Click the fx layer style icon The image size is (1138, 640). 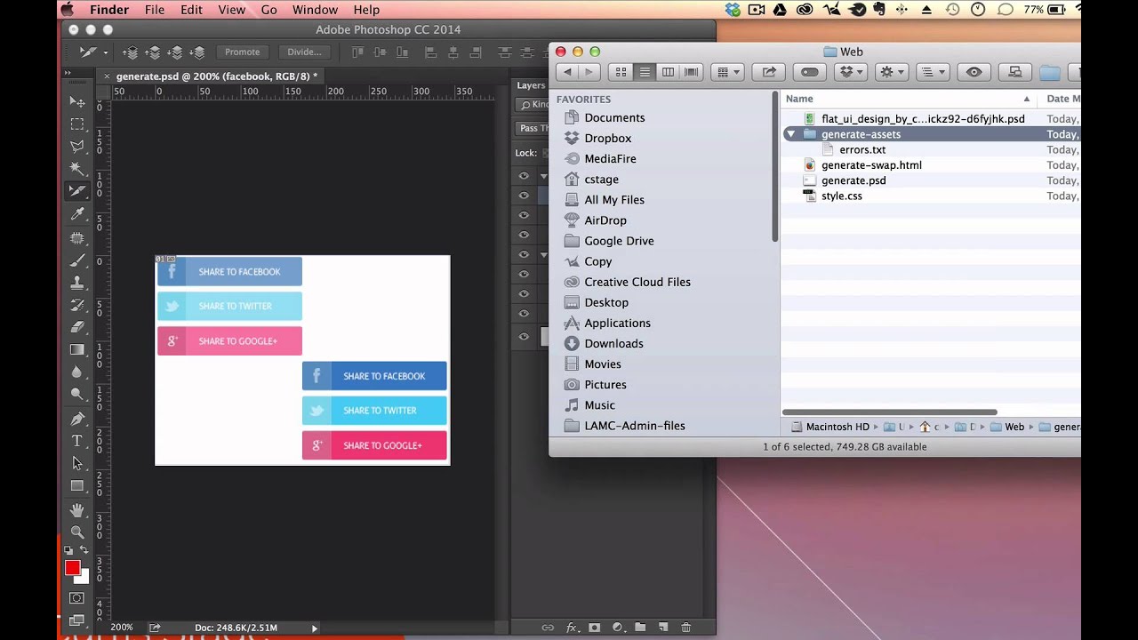572,628
